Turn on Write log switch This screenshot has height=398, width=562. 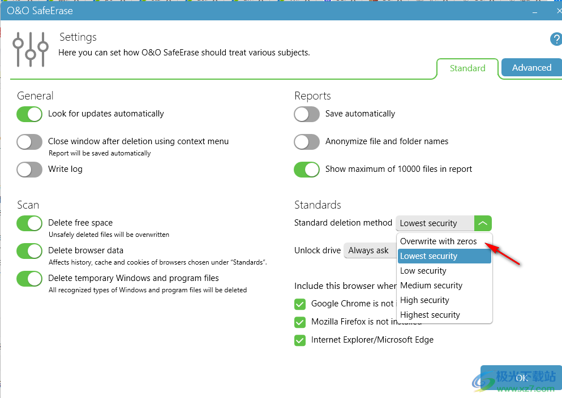(29, 169)
